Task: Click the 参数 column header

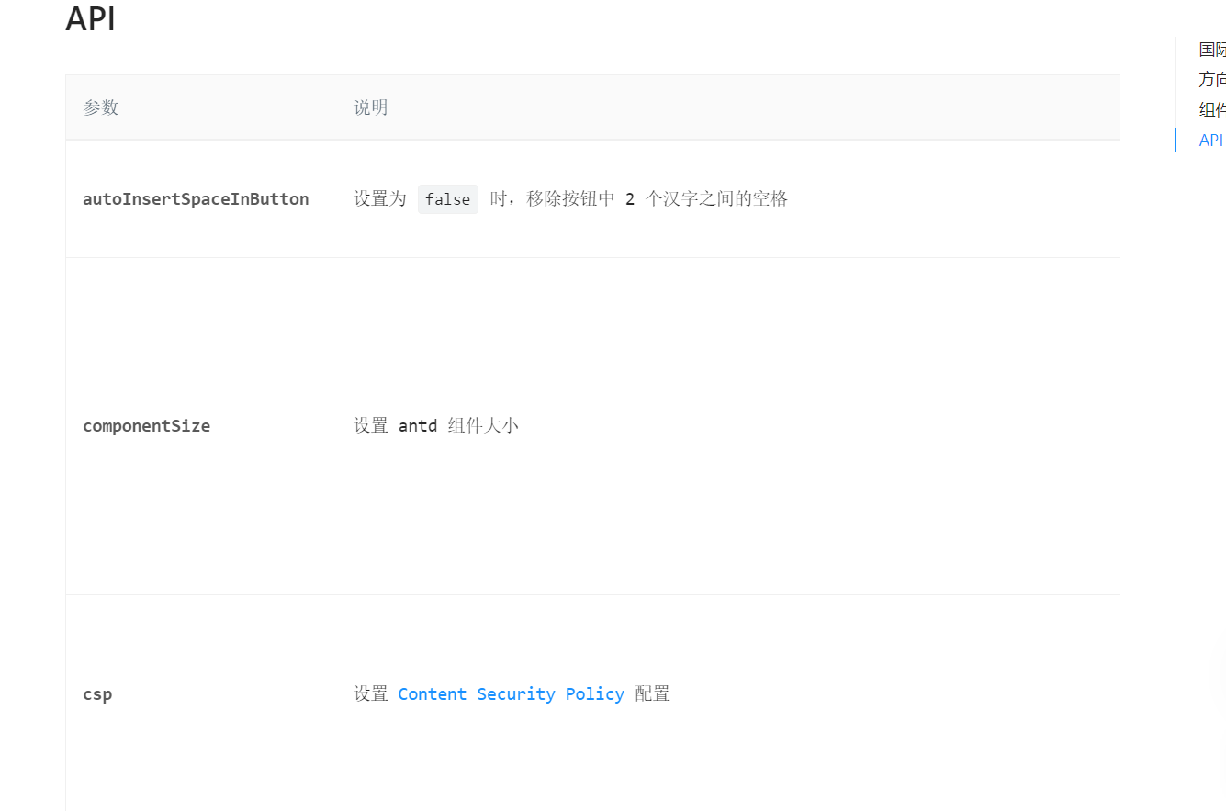Action: click(101, 107)
